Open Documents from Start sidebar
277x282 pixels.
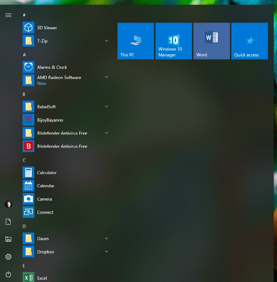8,222
